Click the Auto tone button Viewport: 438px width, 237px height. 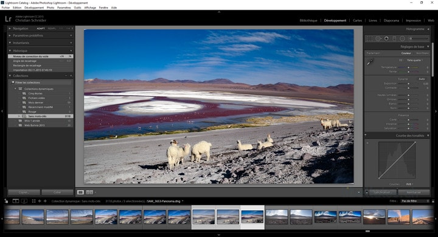(422, 79)
